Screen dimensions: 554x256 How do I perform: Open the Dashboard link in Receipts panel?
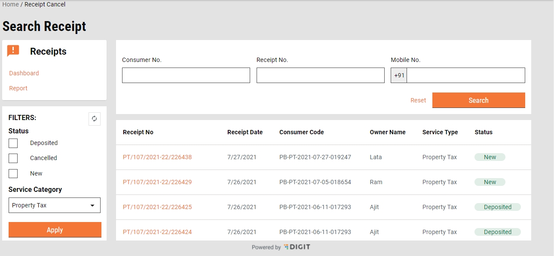pos(24,73)
